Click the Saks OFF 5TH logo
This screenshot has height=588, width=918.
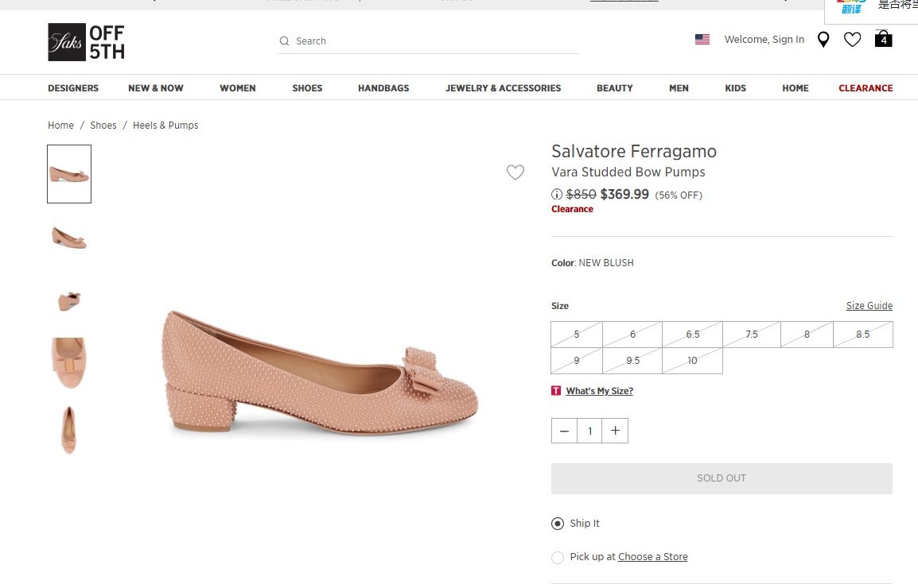coord(86,42)
